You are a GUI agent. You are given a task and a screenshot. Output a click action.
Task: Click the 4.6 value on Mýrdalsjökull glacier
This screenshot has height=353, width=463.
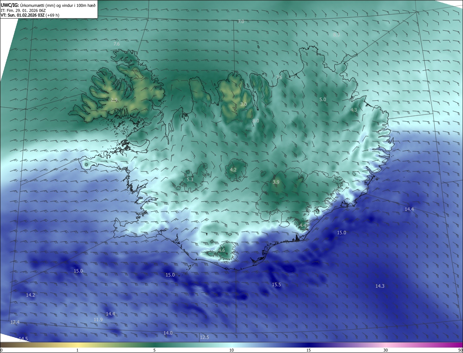tap(222, 250)
